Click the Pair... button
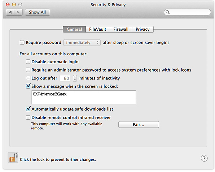The width and height of the screenshot is (215, 172). [139, 124]
